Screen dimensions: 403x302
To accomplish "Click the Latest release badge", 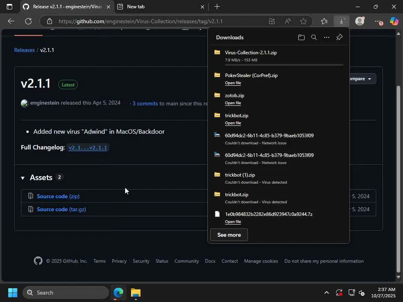I will click(68, 85).
